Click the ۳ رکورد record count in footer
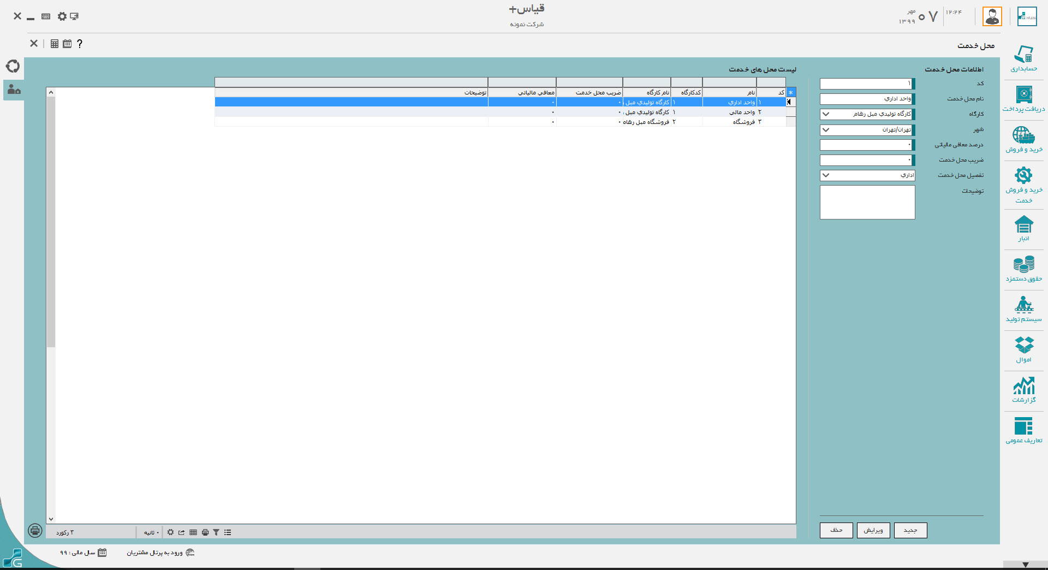1048x570 pixels. click(65, 532)
